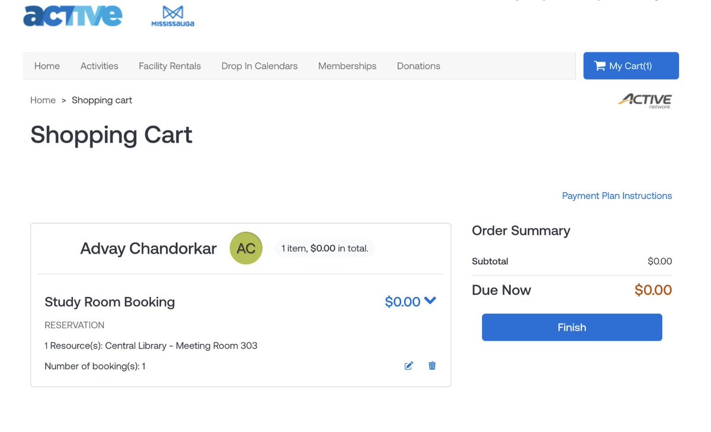Click the Due Now amount $0.00
Image resolution: width=711 pixels, height=432 pixels.
pos(653,290)
